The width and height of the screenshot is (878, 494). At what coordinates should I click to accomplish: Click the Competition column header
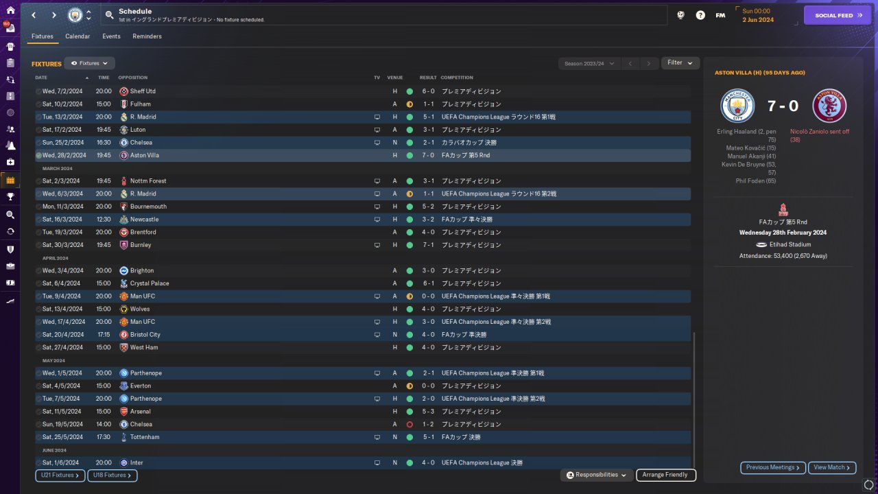pos(457,78)
